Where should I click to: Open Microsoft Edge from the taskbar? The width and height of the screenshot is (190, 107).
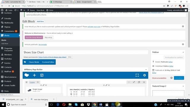click(x=58, y=104)
